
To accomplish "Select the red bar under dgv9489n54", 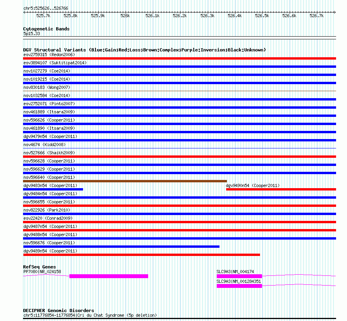I will (x=142, y=255).
